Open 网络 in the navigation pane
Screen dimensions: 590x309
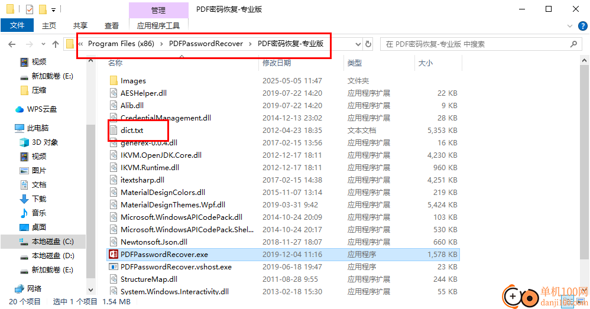click(34, 288)
